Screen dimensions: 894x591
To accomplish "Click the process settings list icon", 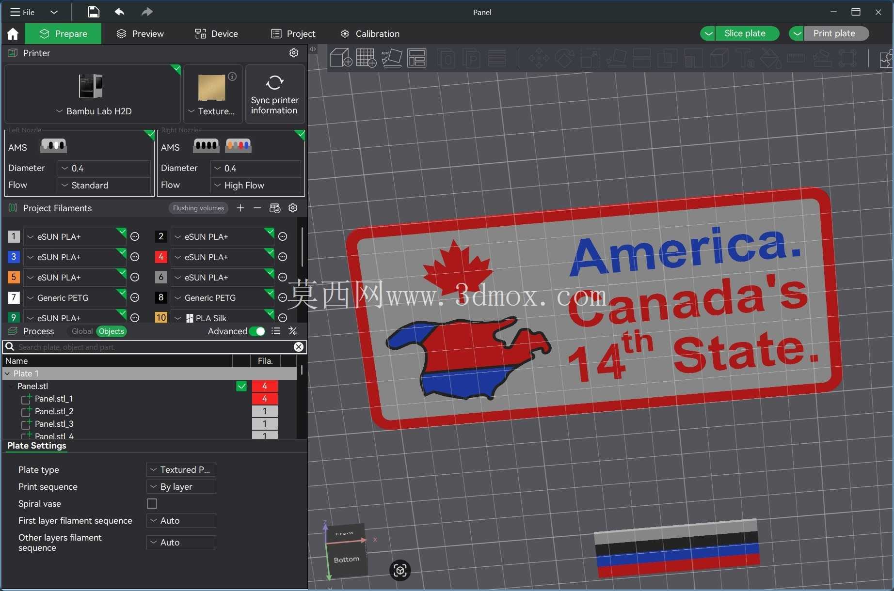I will click(276, 331).
